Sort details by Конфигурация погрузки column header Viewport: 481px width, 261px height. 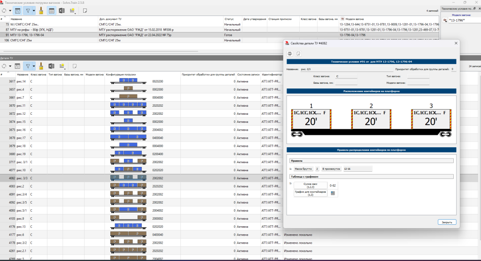click(x=121, y=75)
